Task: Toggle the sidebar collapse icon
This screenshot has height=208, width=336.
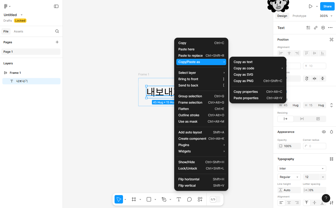Action: click(56, 6)
